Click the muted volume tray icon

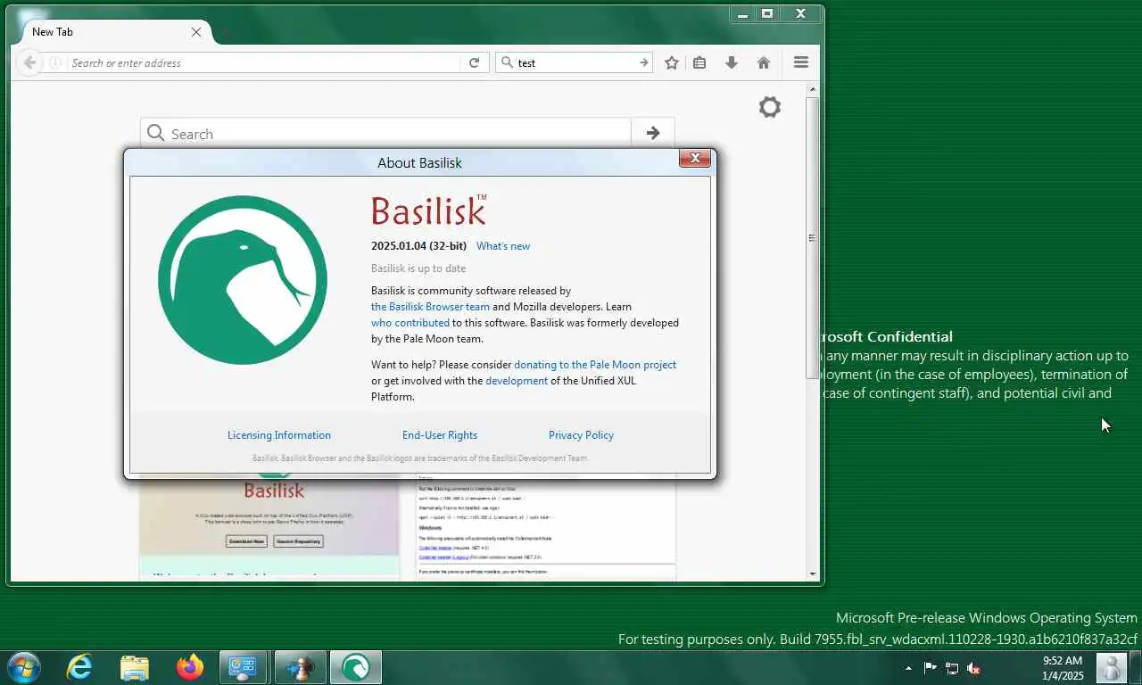[974, 668]
